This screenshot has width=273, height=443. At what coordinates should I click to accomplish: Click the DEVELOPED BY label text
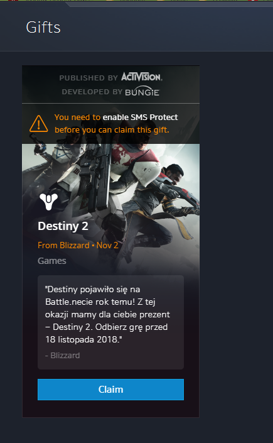click(x=92, y=92)
